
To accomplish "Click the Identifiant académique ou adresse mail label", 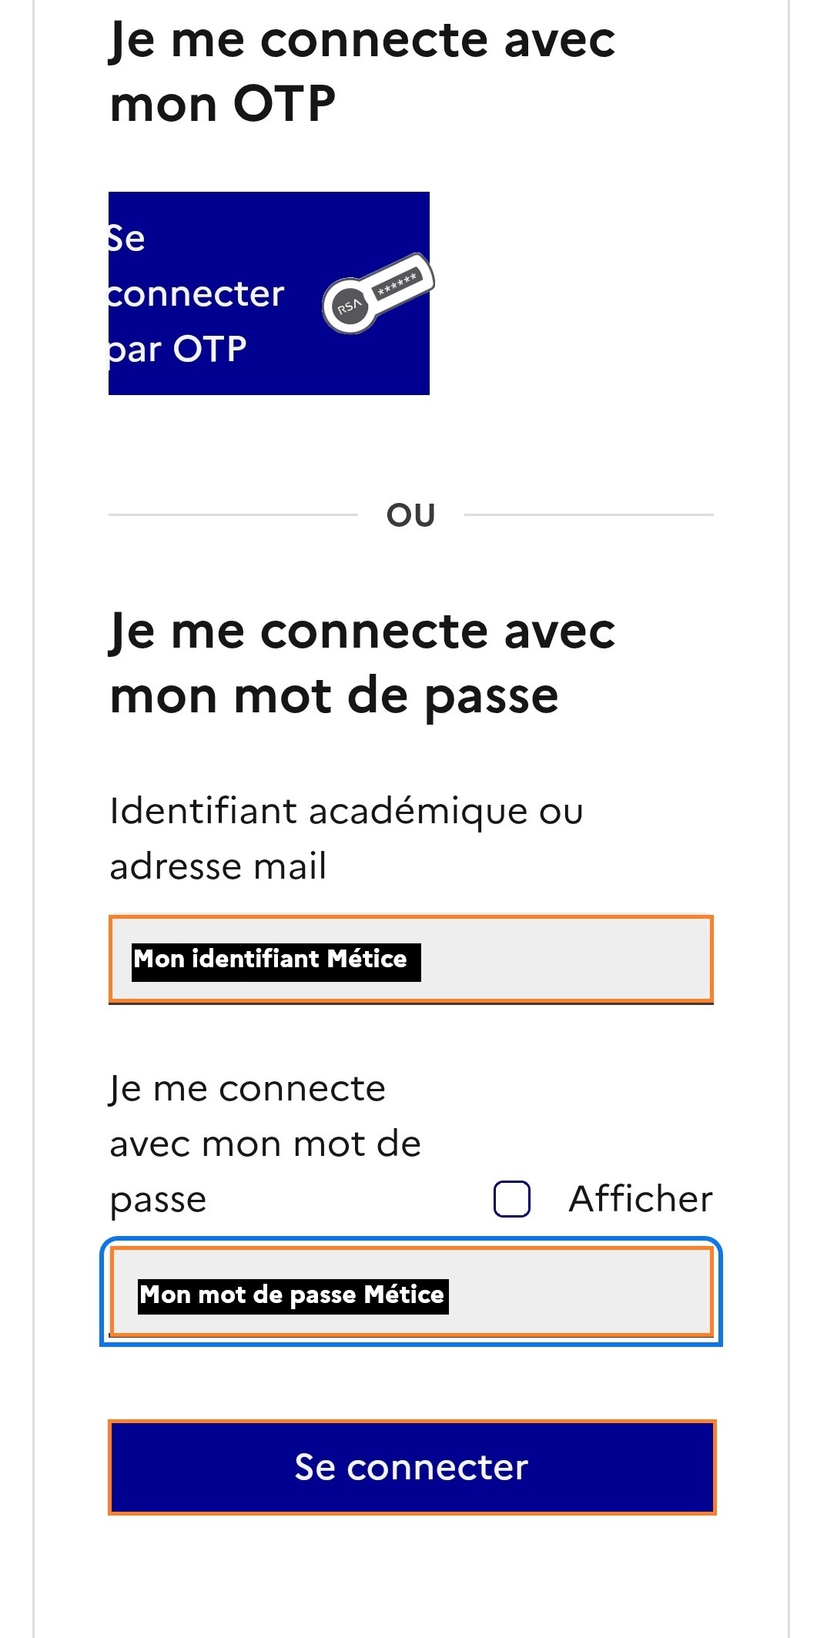I will pos(347,838).
